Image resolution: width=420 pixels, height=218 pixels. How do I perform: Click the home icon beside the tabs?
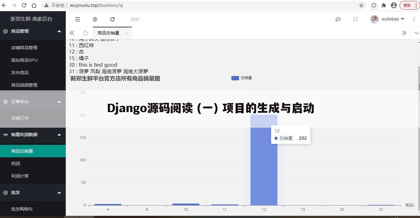click(x=85, y=33)
